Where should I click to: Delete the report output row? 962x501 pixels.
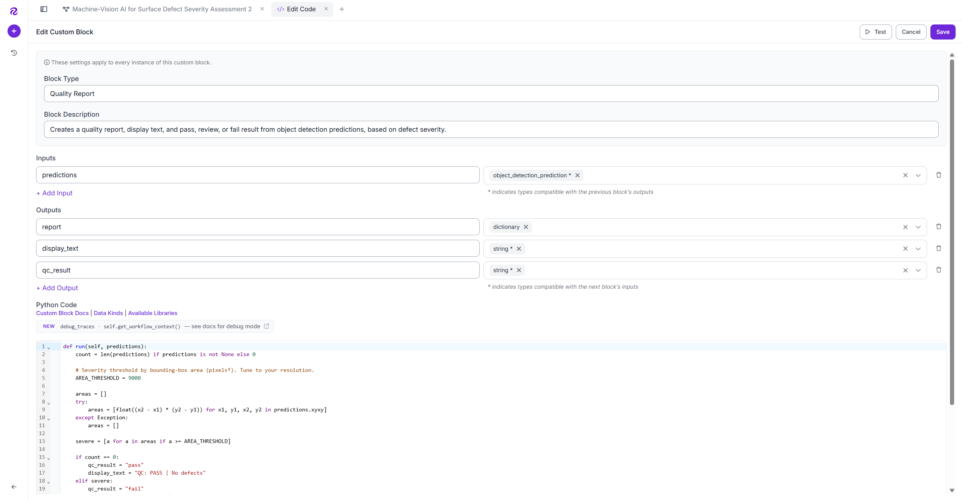pyautogui.click(x=938, y=227)
